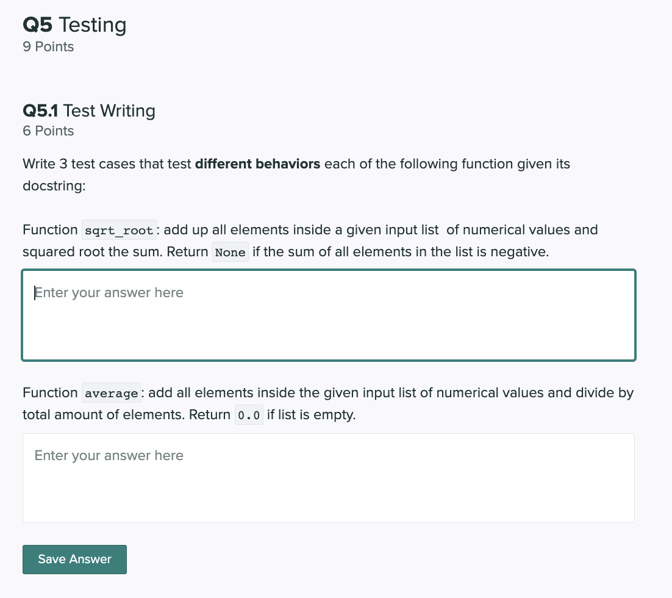The image size is (672, 598).
Task: Click the phrase 'if list is empty'
Action: (x=311, y=415)
